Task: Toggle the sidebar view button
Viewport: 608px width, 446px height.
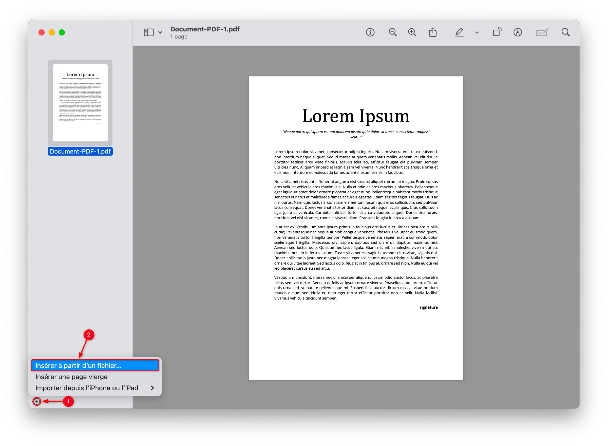Action: pos(149,32)
